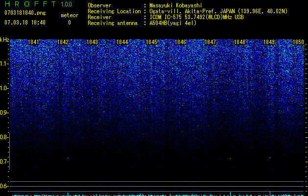Viewport: 308px width, 196px height.
Task: Click the 1849 time marker
Action: 269,42
